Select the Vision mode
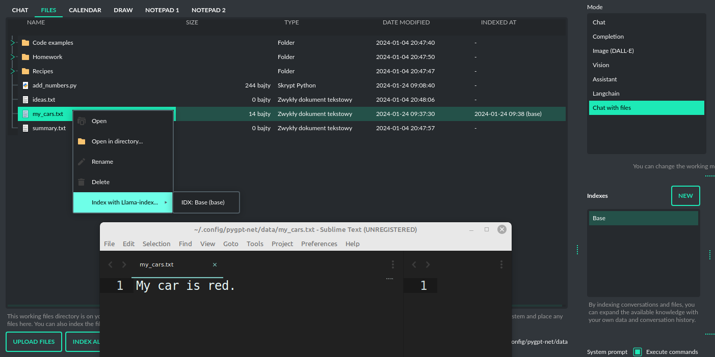The width and height of the screenshot is (715, 357). [x=601, y=65]
